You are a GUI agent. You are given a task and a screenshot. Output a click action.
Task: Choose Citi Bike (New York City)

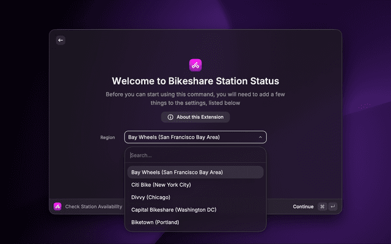tap(161, 185)
